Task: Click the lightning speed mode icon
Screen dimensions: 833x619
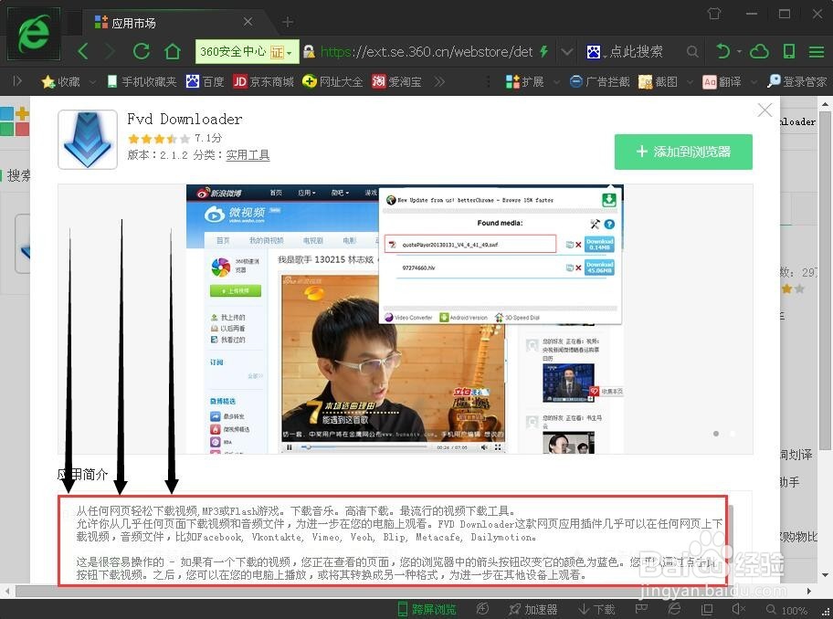Action: [x=544, y=51]
